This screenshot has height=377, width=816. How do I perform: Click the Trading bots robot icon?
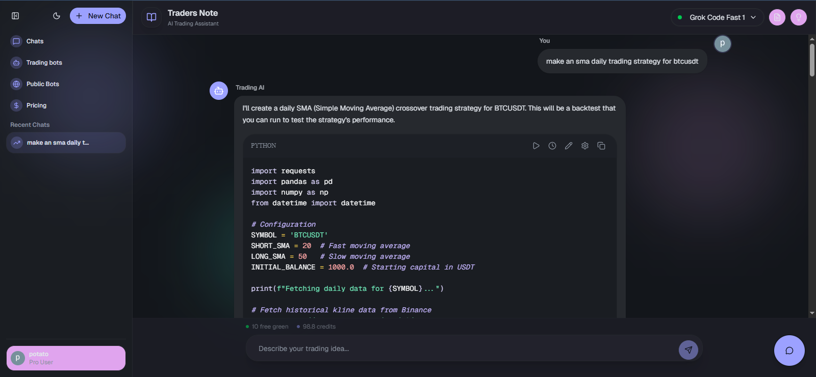tap(16, 63)
